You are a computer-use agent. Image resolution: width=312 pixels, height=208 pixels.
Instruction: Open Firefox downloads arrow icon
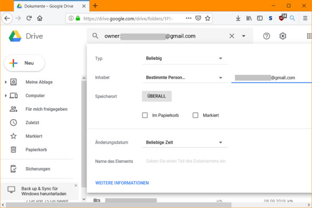point(238,18)
